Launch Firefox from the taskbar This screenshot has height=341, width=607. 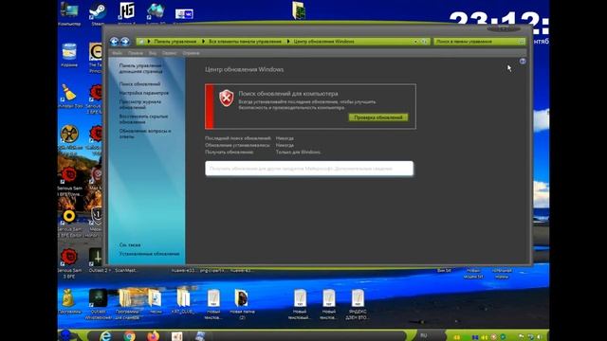pos(154,335)
